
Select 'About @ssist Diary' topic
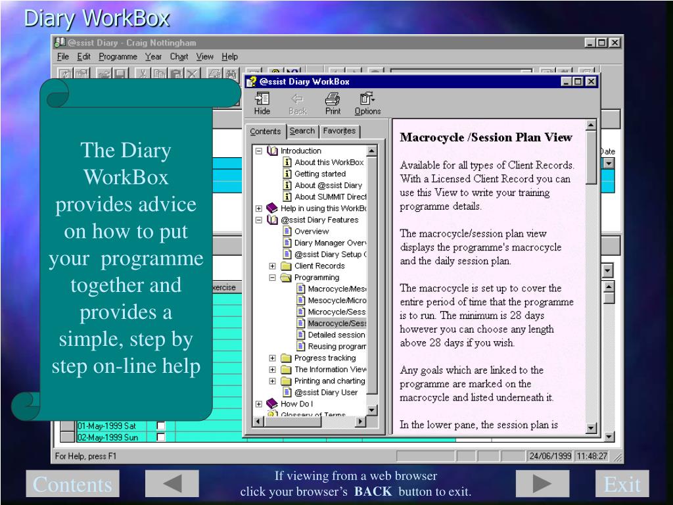(x=329, y=185)
